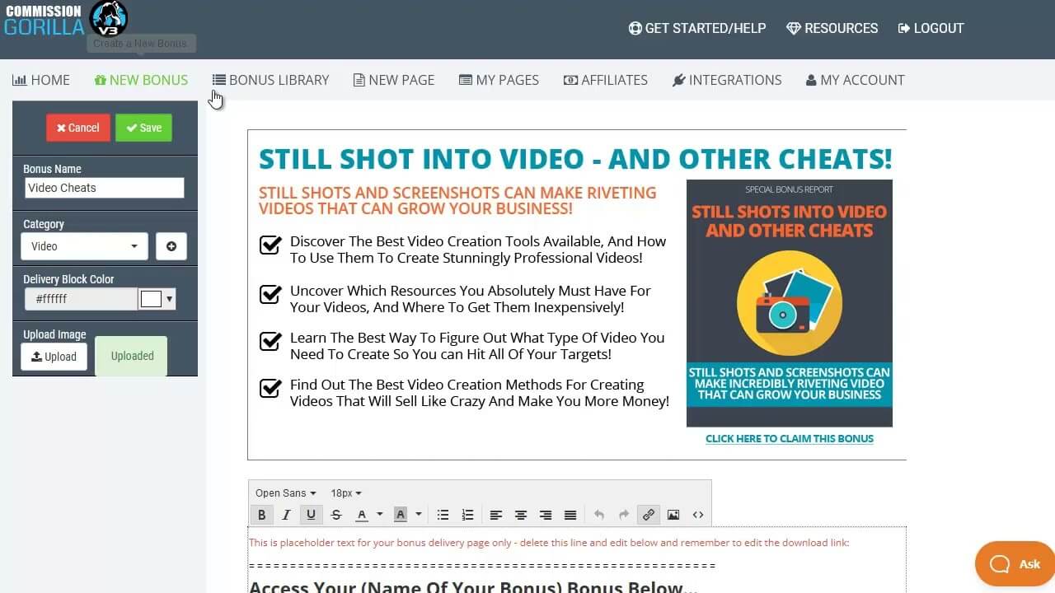
Task: Click the ordered numbered list icon
Action: [x=467, y=515]
